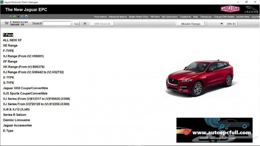Click the blue refresh icon

(22, 16)
